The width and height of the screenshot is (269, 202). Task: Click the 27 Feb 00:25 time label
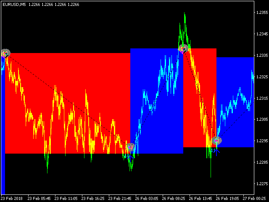254,198
